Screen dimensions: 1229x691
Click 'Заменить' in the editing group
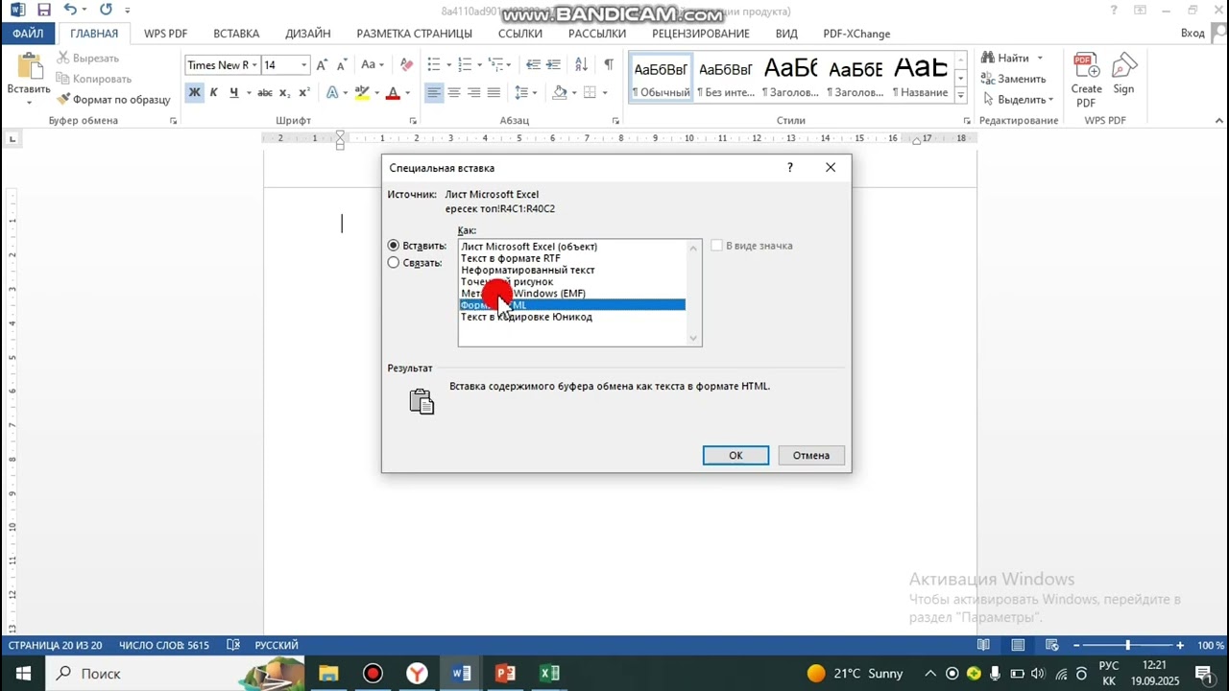(x=1014, y=79)
